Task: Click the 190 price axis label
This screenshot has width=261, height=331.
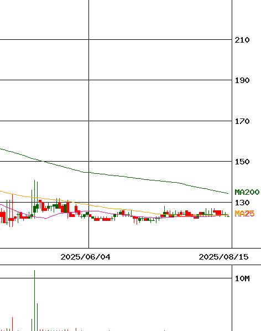Action: [x=242, y=80]
